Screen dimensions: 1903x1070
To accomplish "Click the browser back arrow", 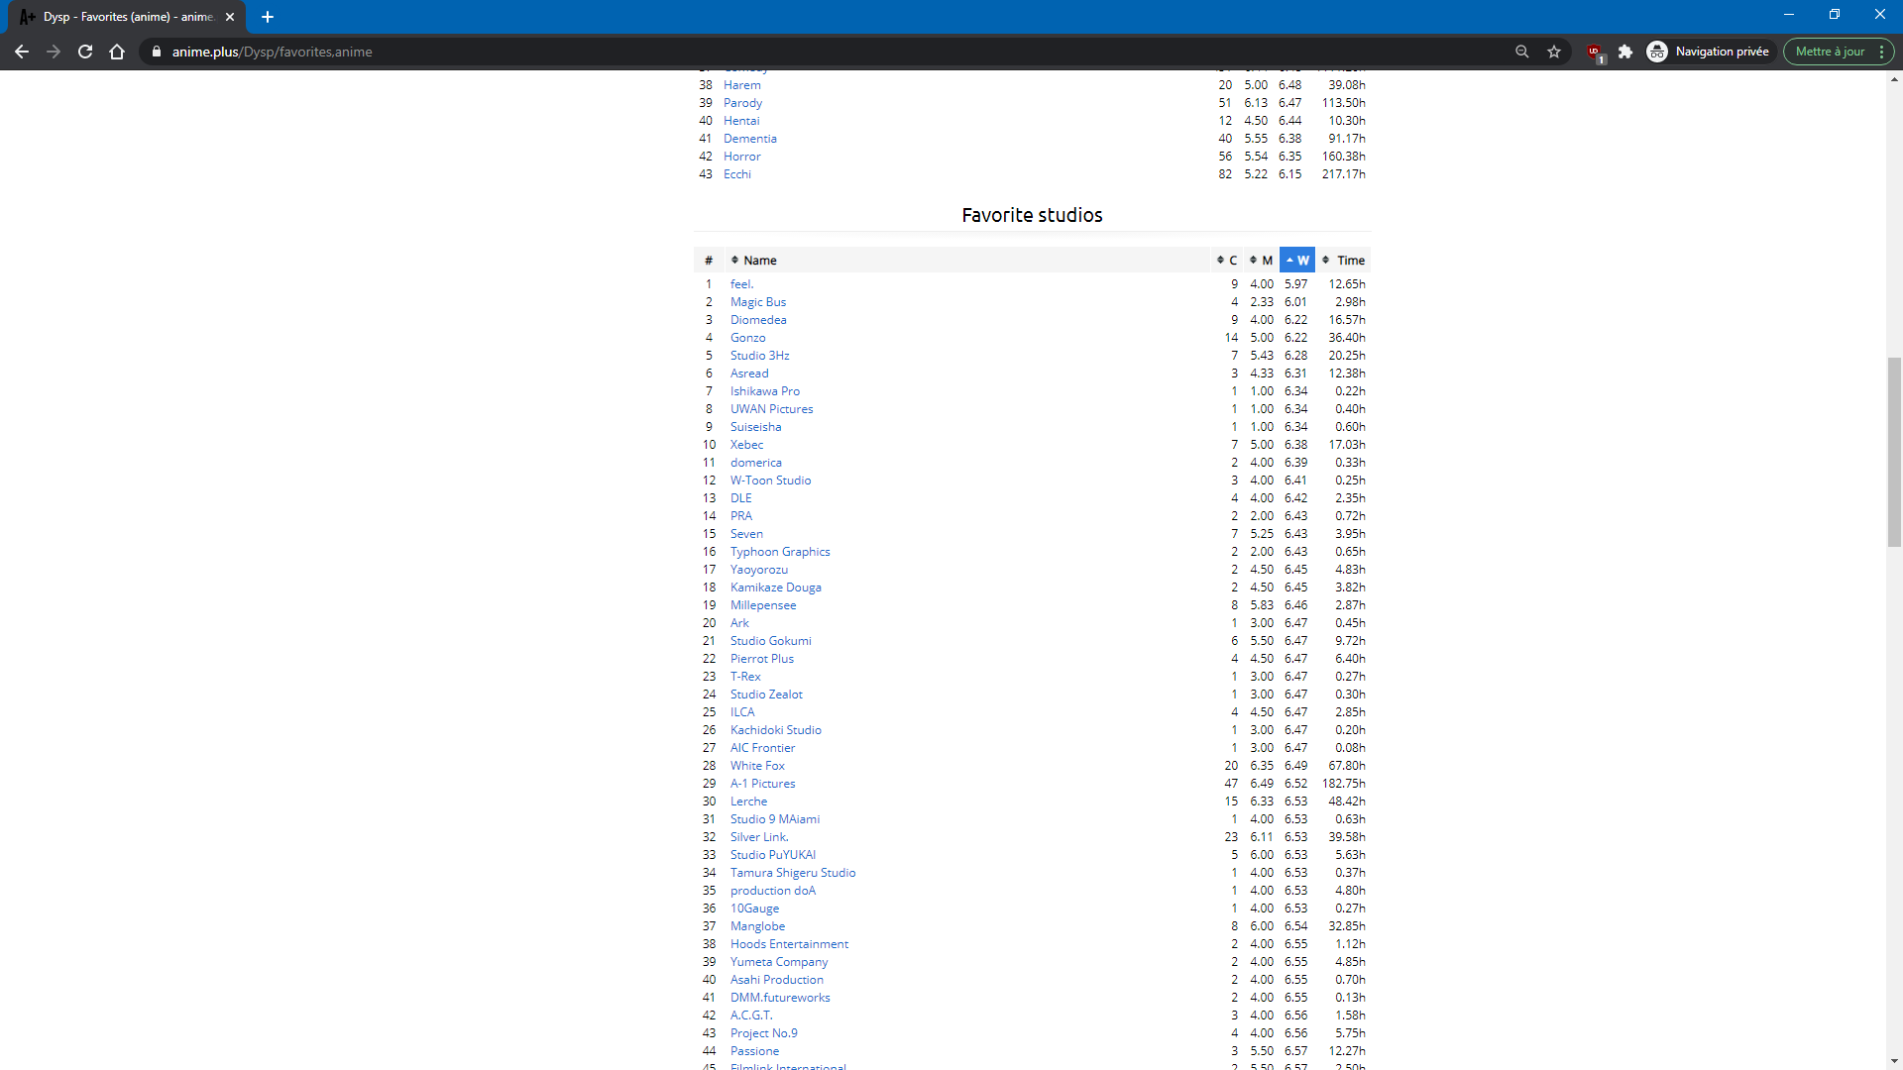I will [22, 52].
